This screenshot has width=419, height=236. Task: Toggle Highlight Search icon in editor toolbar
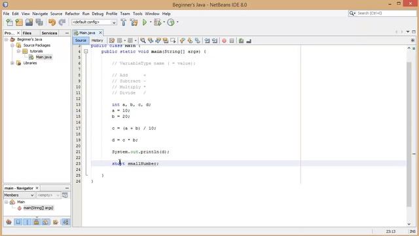point(166,41)
